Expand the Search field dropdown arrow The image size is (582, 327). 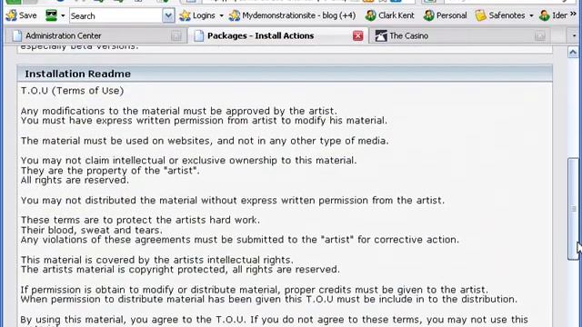(x=168, y=16)
